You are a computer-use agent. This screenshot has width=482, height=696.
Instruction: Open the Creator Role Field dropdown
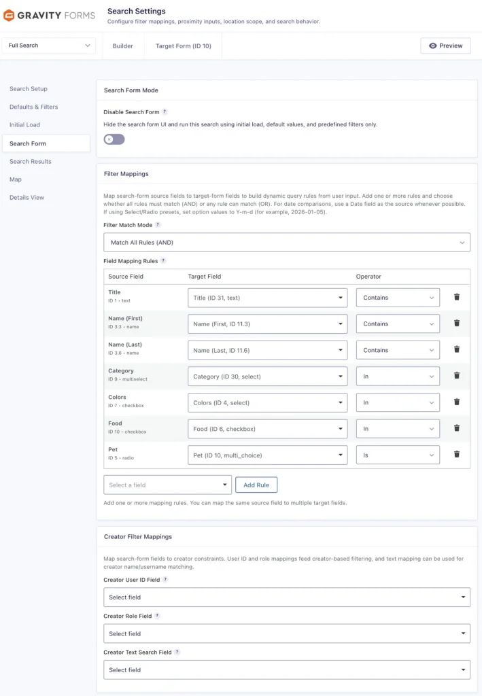tap(287, 633)
